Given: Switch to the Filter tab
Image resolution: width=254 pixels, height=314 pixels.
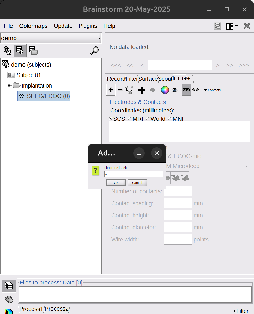Looking at the screenshot, I should click(x=132, y=79).
